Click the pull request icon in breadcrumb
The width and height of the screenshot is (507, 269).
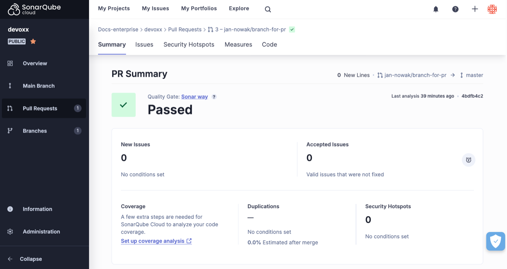210,30
